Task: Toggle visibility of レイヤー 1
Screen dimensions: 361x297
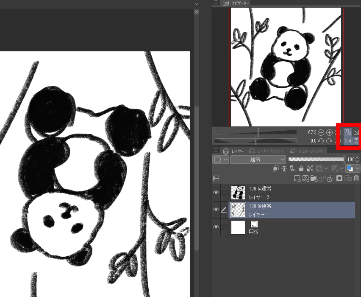Action: pos(216,210)
